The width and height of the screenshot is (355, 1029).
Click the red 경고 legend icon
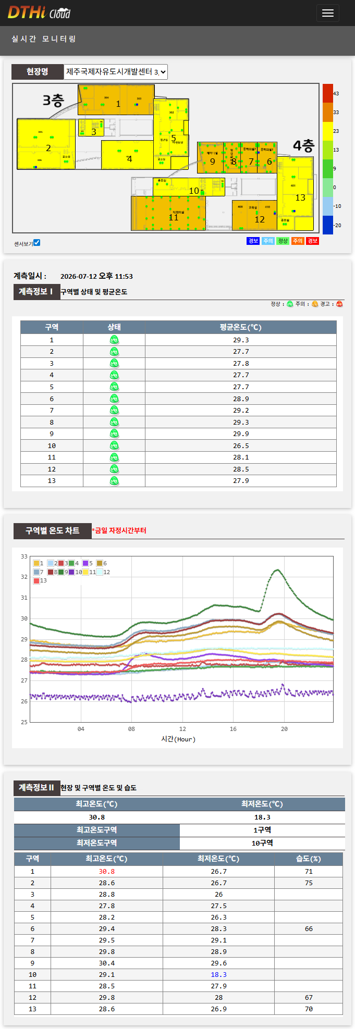click(339, 304)
